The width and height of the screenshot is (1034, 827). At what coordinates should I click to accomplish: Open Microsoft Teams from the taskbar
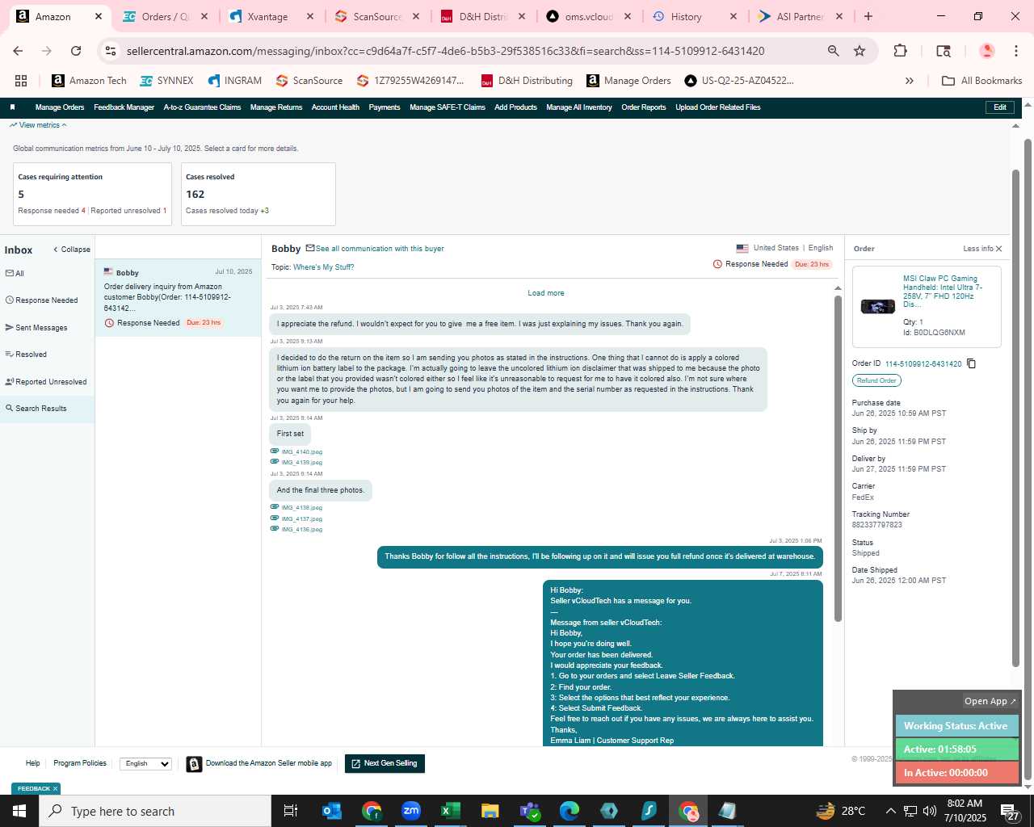pos(530,811)
